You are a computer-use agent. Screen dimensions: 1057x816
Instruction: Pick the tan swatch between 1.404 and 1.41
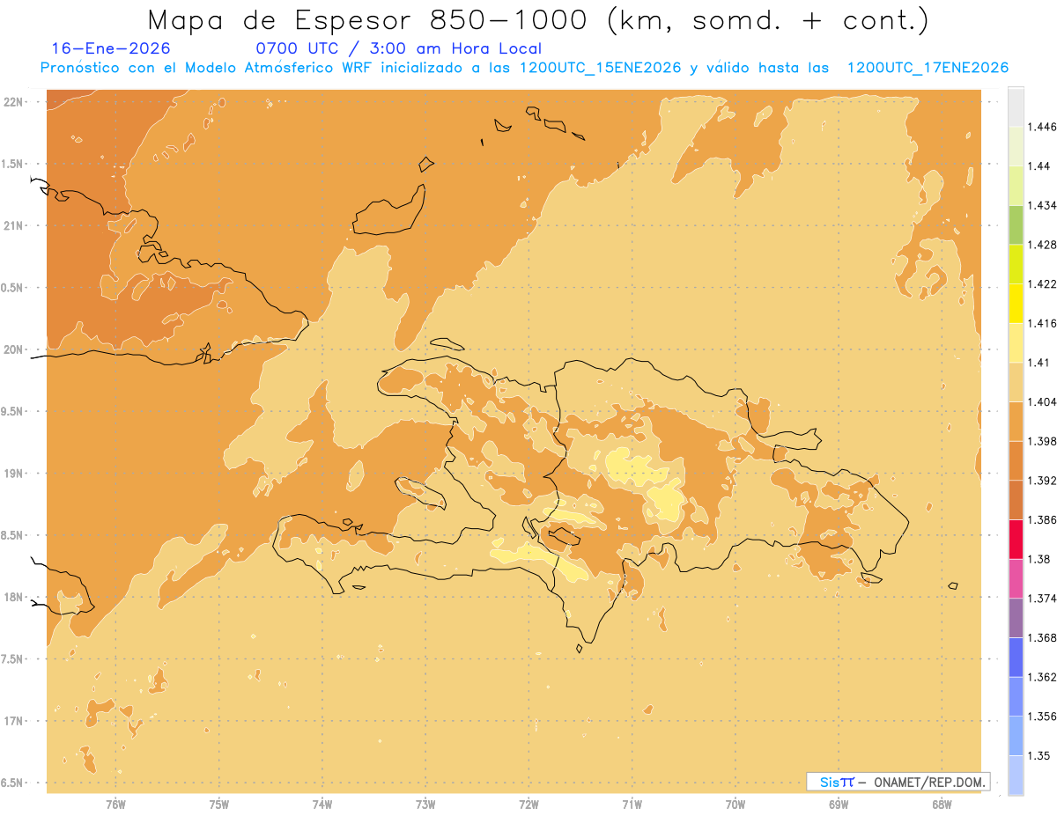(x=1016, y=382)
